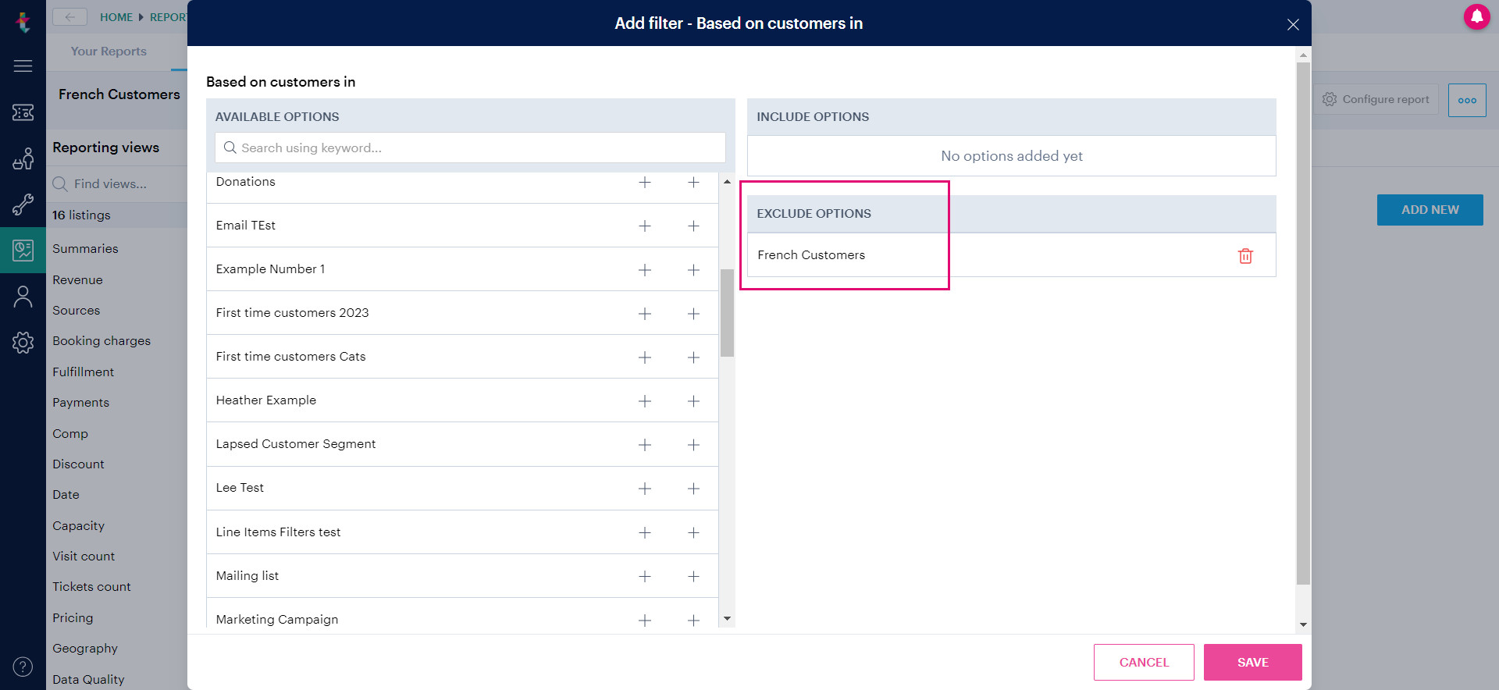Open Capacity reporting view
Viewport: 1499px width, 690px height.
click(78, 526)
